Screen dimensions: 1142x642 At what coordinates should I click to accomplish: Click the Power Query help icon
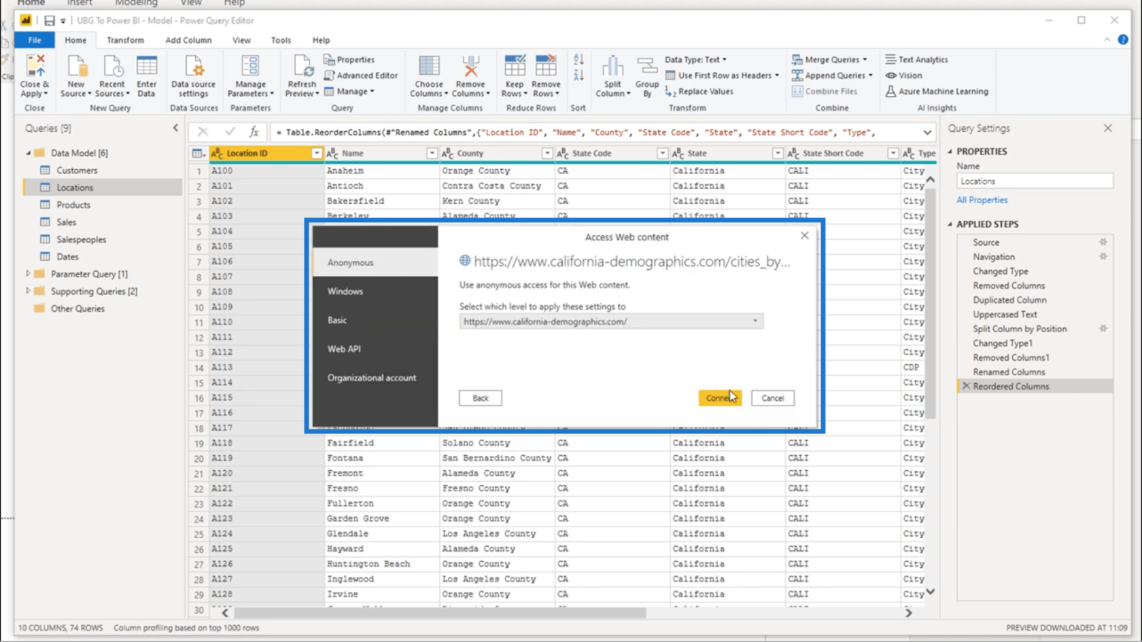tap(1123, 39)
